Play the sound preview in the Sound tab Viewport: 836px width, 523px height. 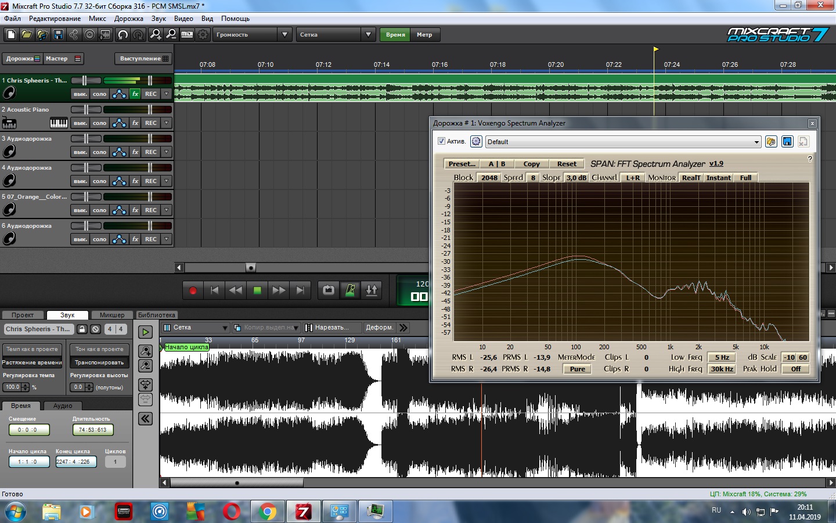click(145, 332)
